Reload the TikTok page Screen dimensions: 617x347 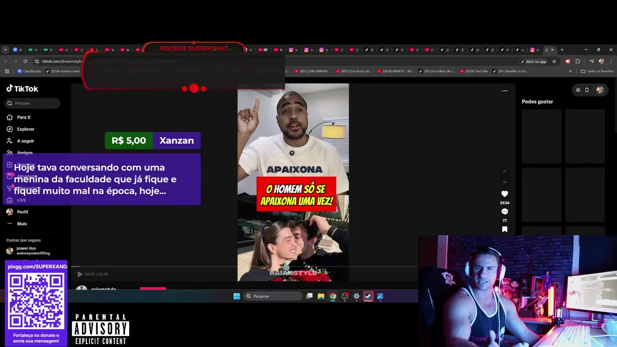tap(25, 61)
